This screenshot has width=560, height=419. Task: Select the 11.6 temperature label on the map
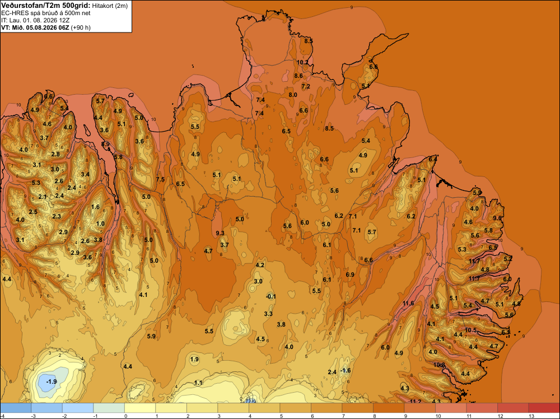click(x=408, y=303)
